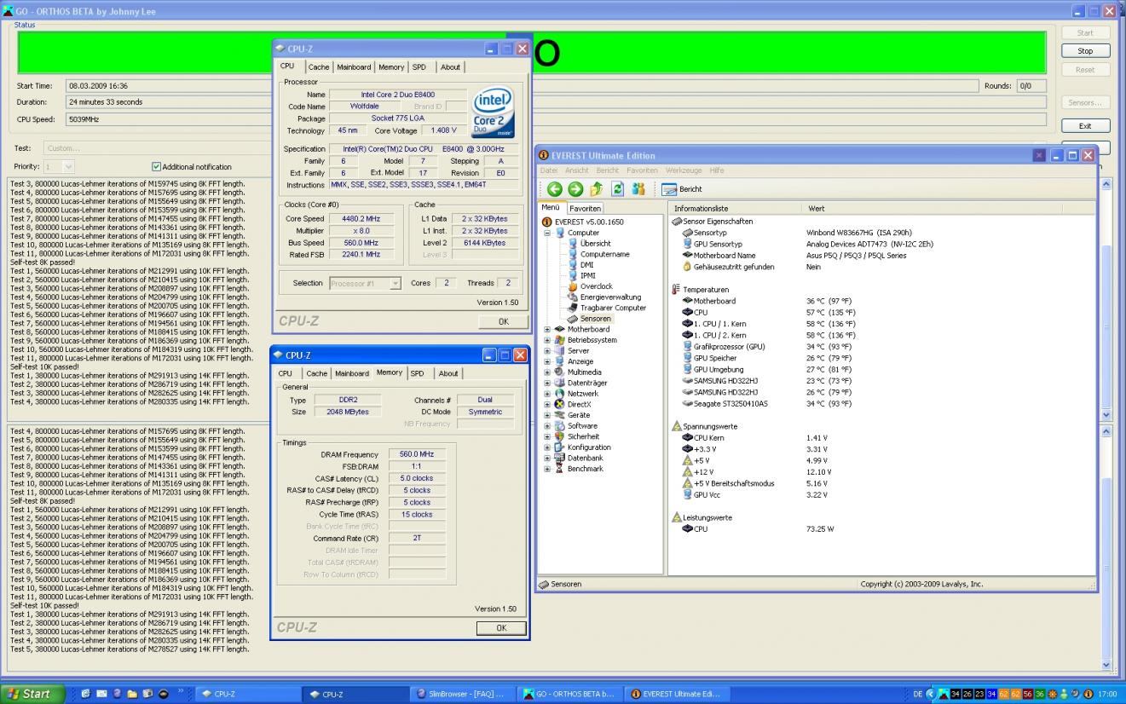Open the DMI tree entry
This screenshot has width=1126, height=704.
(587, 264)
